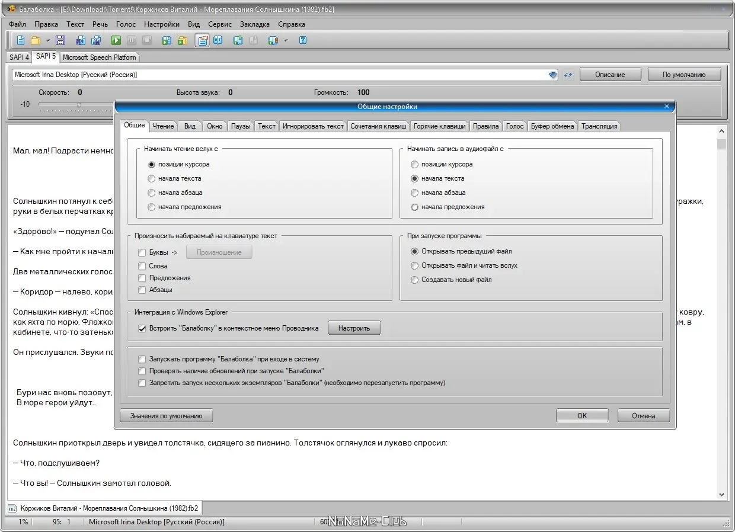Click the refresh voices icon beside voice list

[568, 75]
